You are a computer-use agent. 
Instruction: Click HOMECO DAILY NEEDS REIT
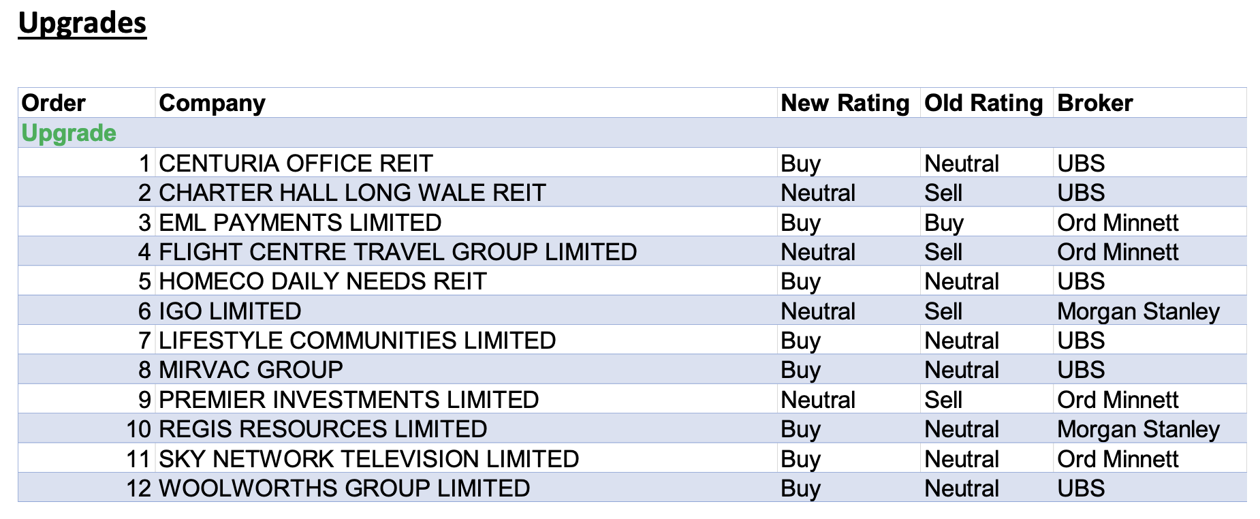pyautogui.click(x=323, y=281)
